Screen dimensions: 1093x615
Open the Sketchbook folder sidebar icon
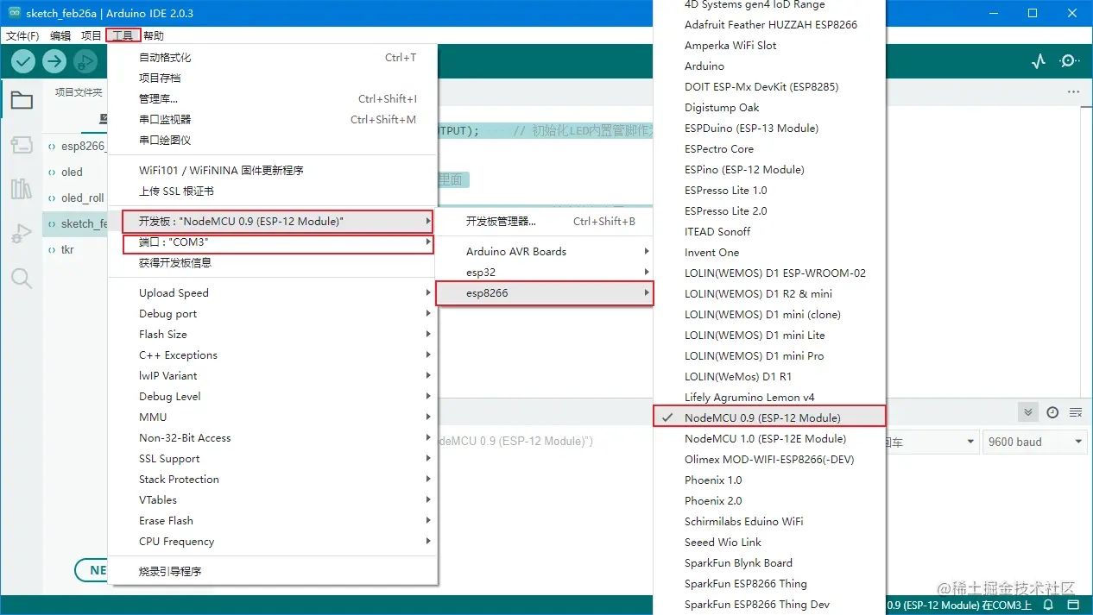click(x=22, y=101)
